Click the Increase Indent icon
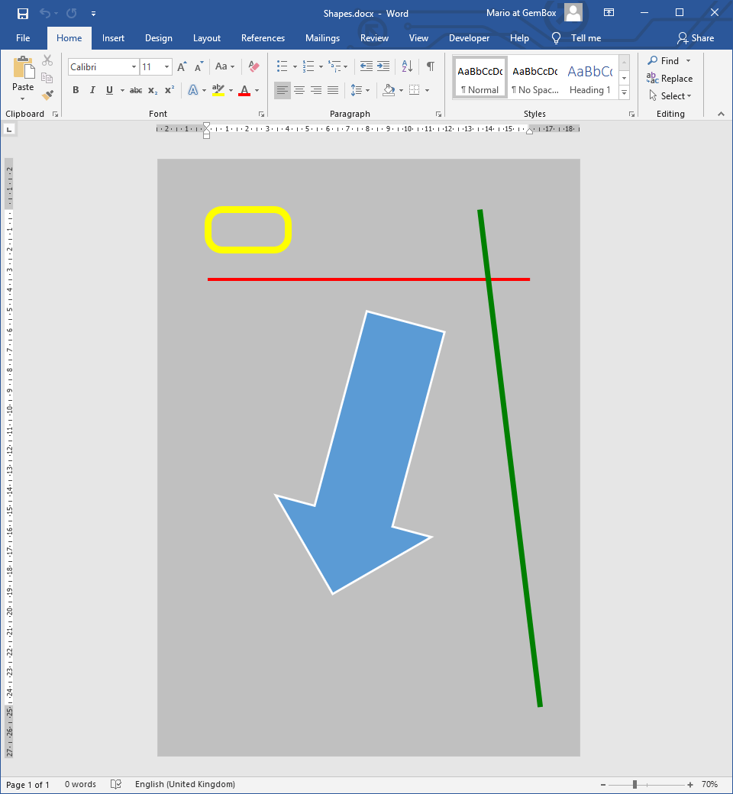733x794 pixels. pyautogui.click(x=383, y=66)
